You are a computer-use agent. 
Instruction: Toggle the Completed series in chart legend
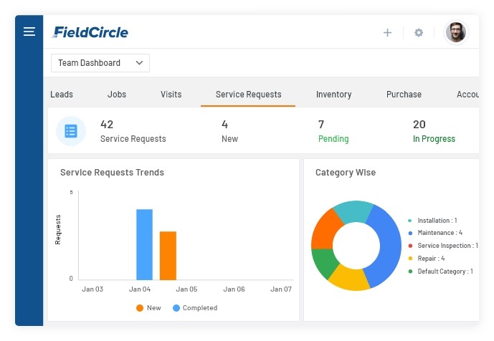[195, 308]
